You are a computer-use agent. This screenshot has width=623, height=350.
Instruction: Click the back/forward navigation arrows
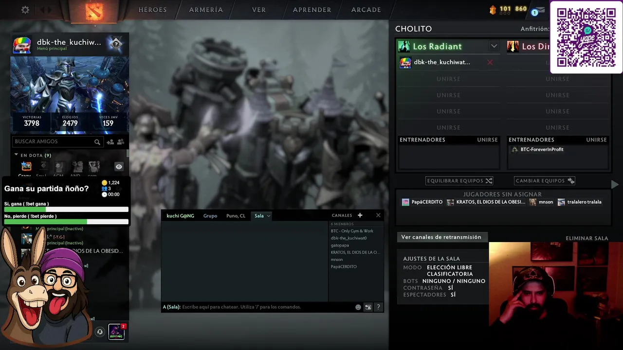point(45,10)
